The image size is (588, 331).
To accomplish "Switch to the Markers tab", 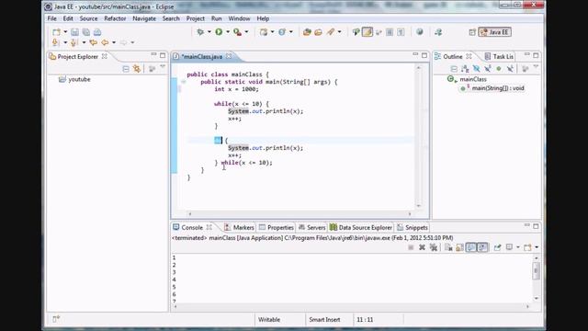I will (x=239, y=227).
